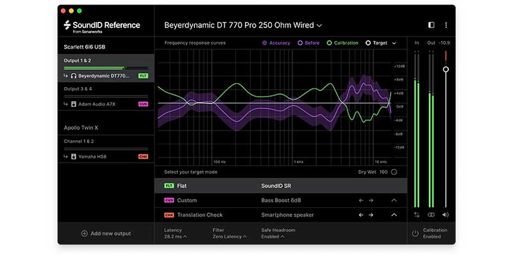Toggle the Accuracy curve visibility

[x=276, y=43]
